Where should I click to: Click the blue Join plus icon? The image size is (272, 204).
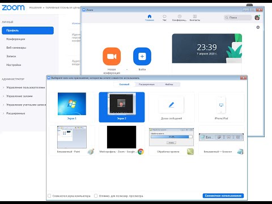pyautogui.click(x=142, y=56)
